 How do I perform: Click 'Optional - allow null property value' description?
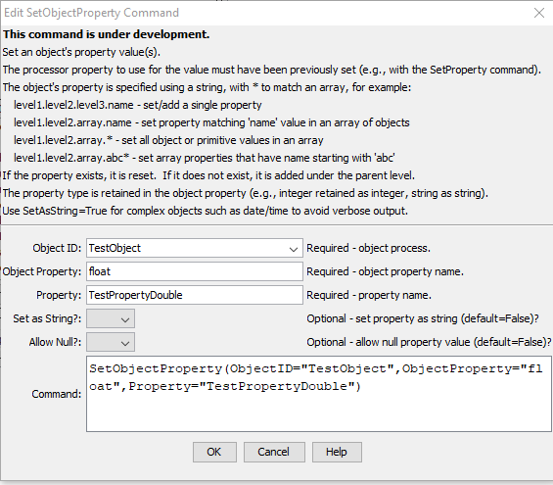pyautogui.click(x=429, y=342)
